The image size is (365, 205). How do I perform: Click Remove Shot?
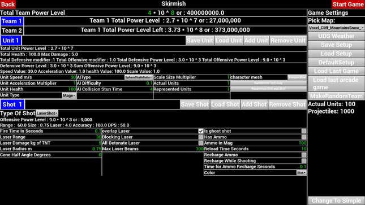287,104
